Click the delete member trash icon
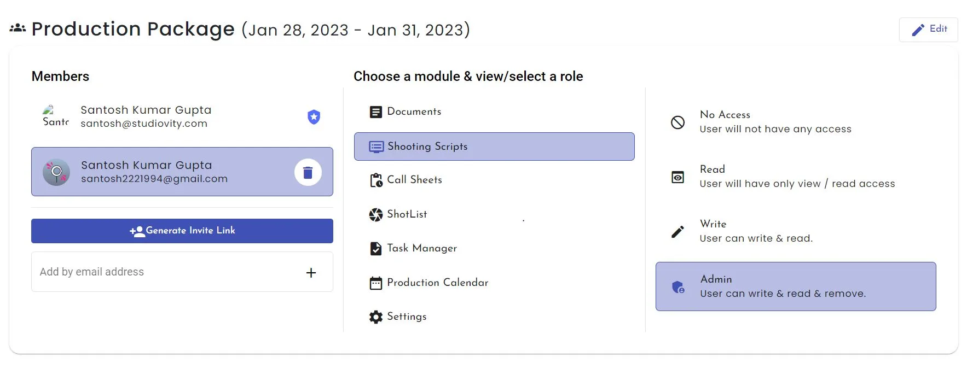The height and width of the screenshot is (369, 967). pos(308,172)
